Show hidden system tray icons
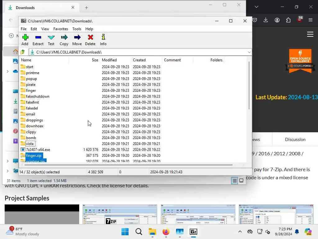 (240, 232)
